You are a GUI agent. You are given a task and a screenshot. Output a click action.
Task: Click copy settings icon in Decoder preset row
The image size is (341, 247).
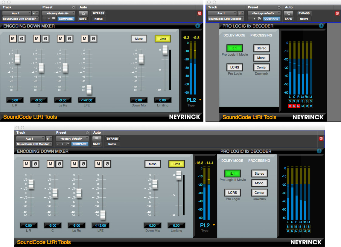(259, 19)
